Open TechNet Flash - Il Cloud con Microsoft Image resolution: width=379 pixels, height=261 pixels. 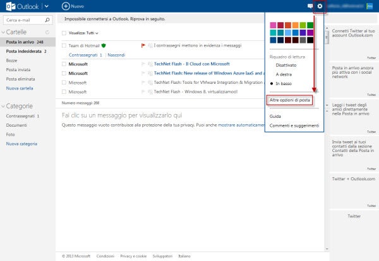[x=191, y=64]
